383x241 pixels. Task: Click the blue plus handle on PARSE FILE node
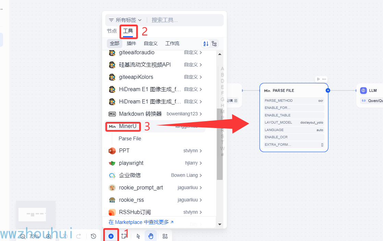(328, 90)
